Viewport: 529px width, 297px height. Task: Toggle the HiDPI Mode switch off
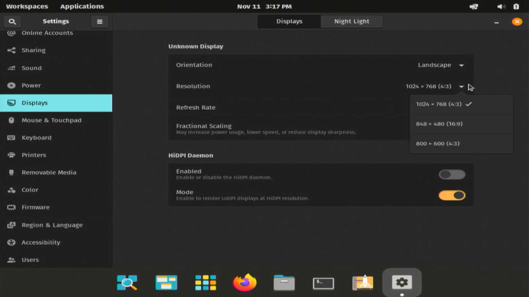(x=452, y=195)
